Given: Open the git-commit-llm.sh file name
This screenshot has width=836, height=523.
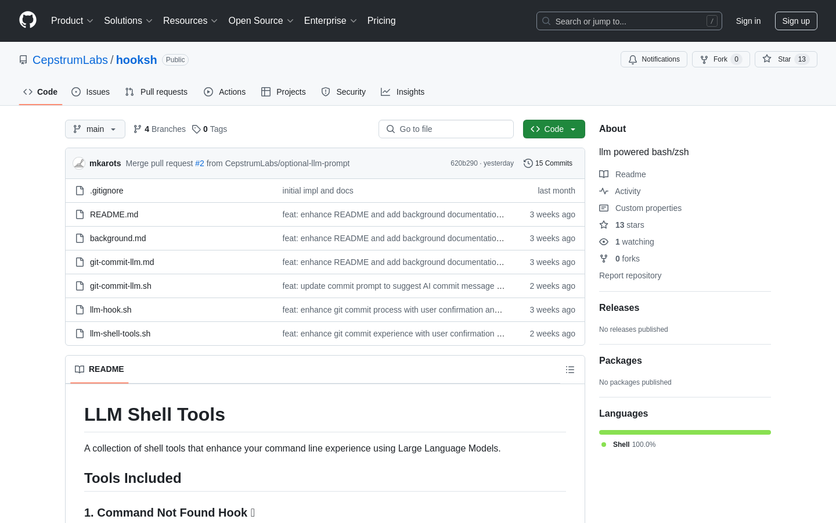Looking at the screenshot, I should [x=121, y=286].
